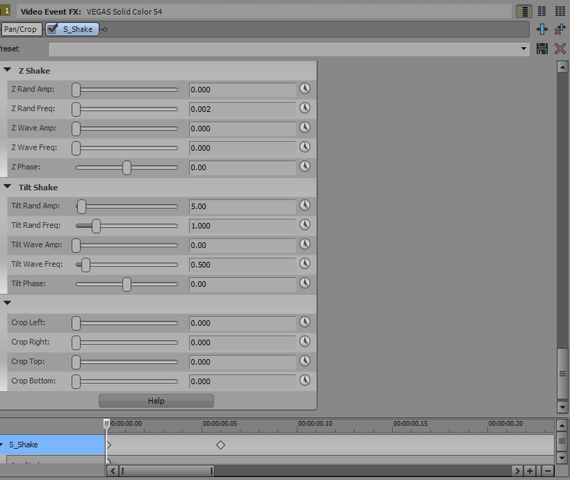Click the Plug-In Chain icon
The image size is (570, 480).
click(x=542, y=29)
